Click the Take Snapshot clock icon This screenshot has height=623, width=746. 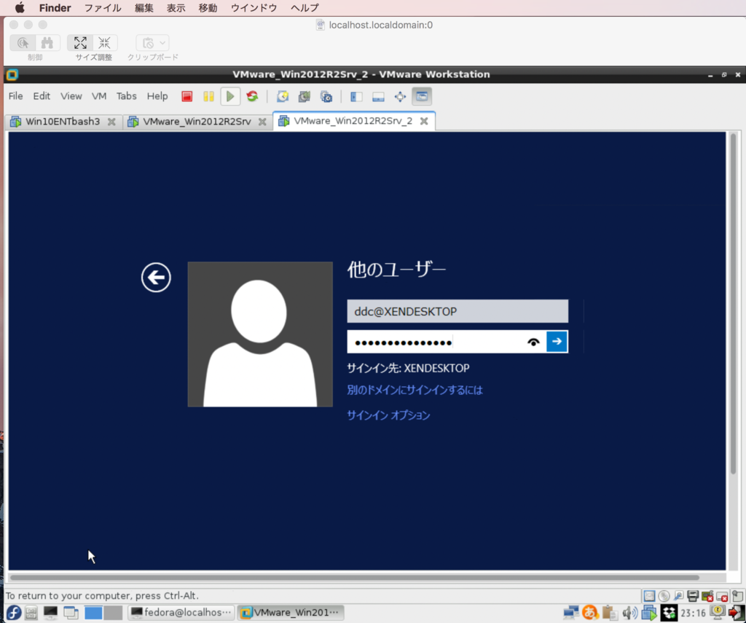[x=283, y=97]
